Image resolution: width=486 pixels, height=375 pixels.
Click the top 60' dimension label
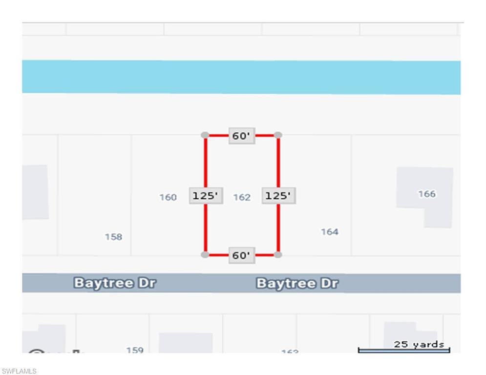(241, 136)
